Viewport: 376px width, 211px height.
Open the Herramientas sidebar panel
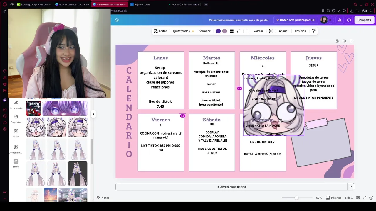pos(16,105)
